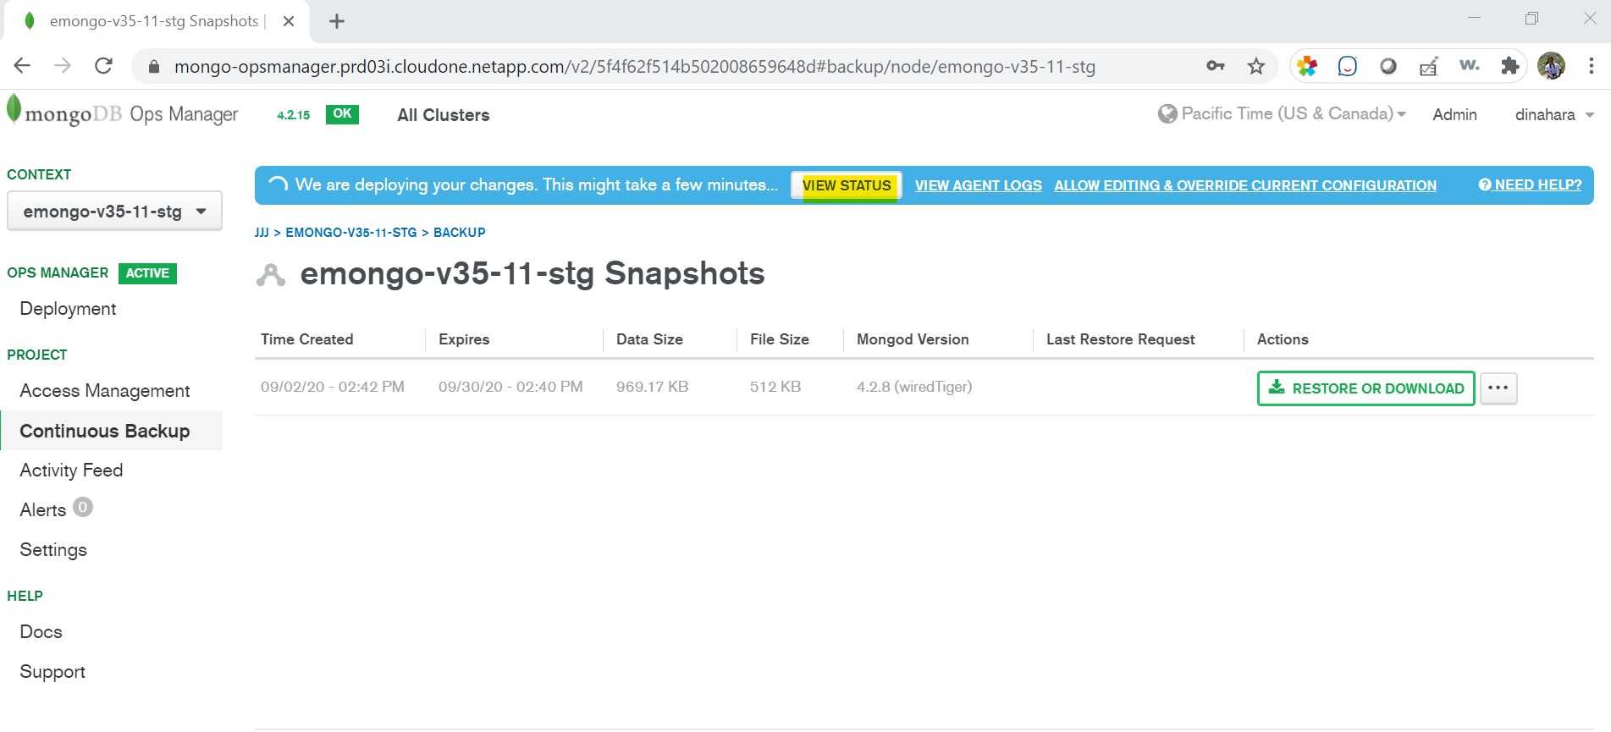The width and height of the screenshot is (1611, 732).
Task: Click Restore or Download button
Action: pyautogui.click(x=1366, y=388)
